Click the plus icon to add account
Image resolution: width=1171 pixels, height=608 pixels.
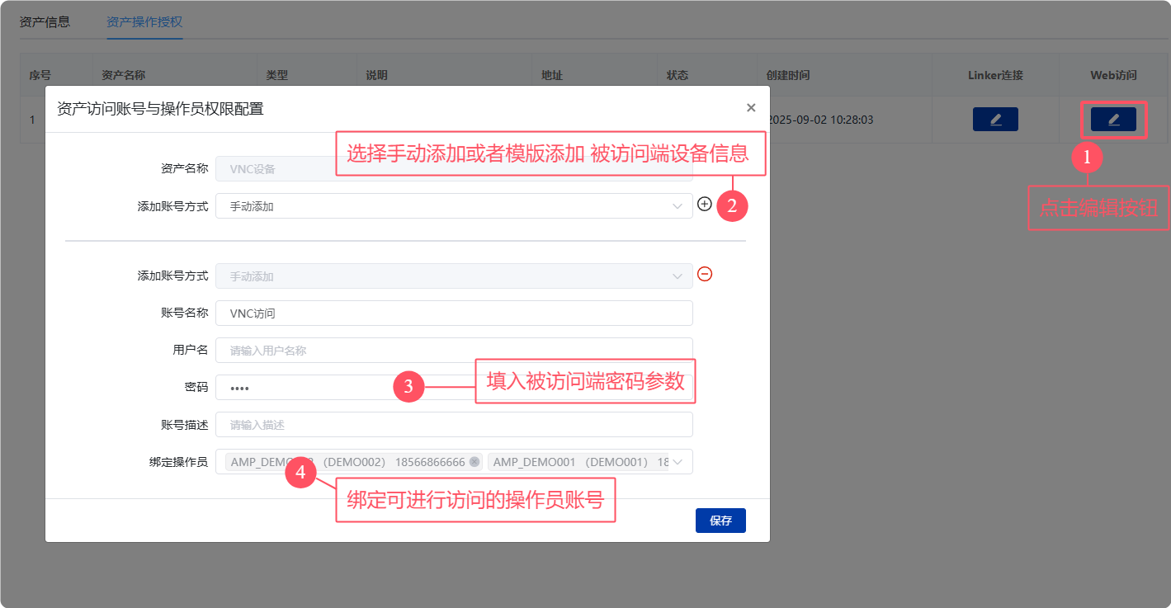(704, 204)
